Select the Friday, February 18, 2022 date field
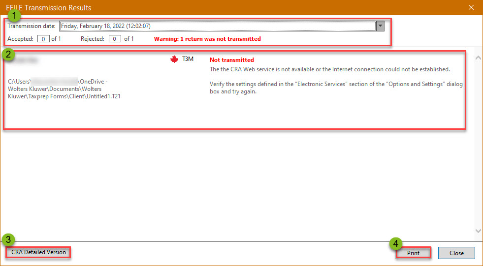 (217, 26)
